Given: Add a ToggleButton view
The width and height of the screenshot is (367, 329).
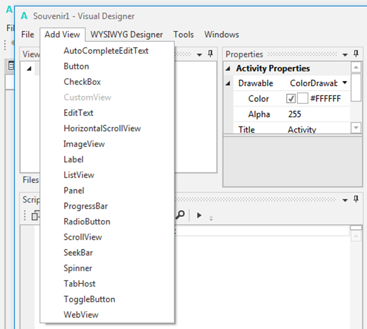Looking at the screenshot, I should (x=107, y=299).
